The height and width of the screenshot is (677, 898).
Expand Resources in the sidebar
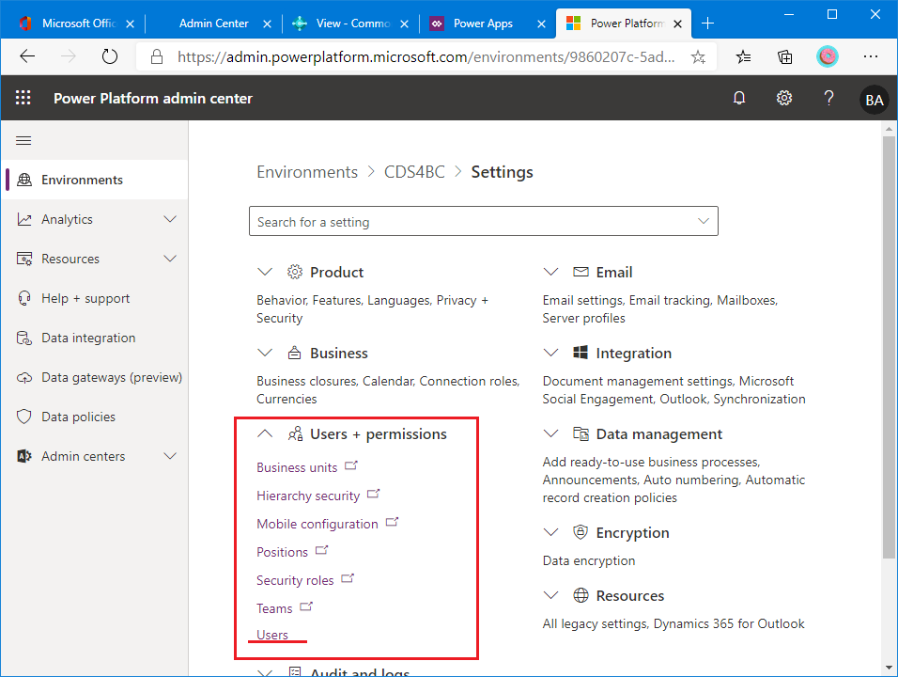pos(170,259)
